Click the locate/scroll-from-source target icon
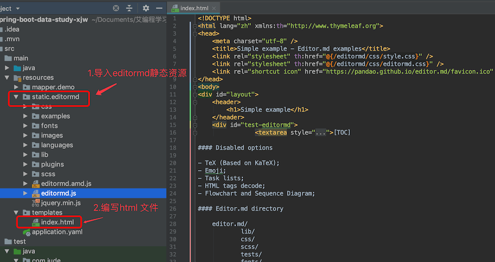Image resolution: width=495 pixels, height=262 pixels. point(116,8)
